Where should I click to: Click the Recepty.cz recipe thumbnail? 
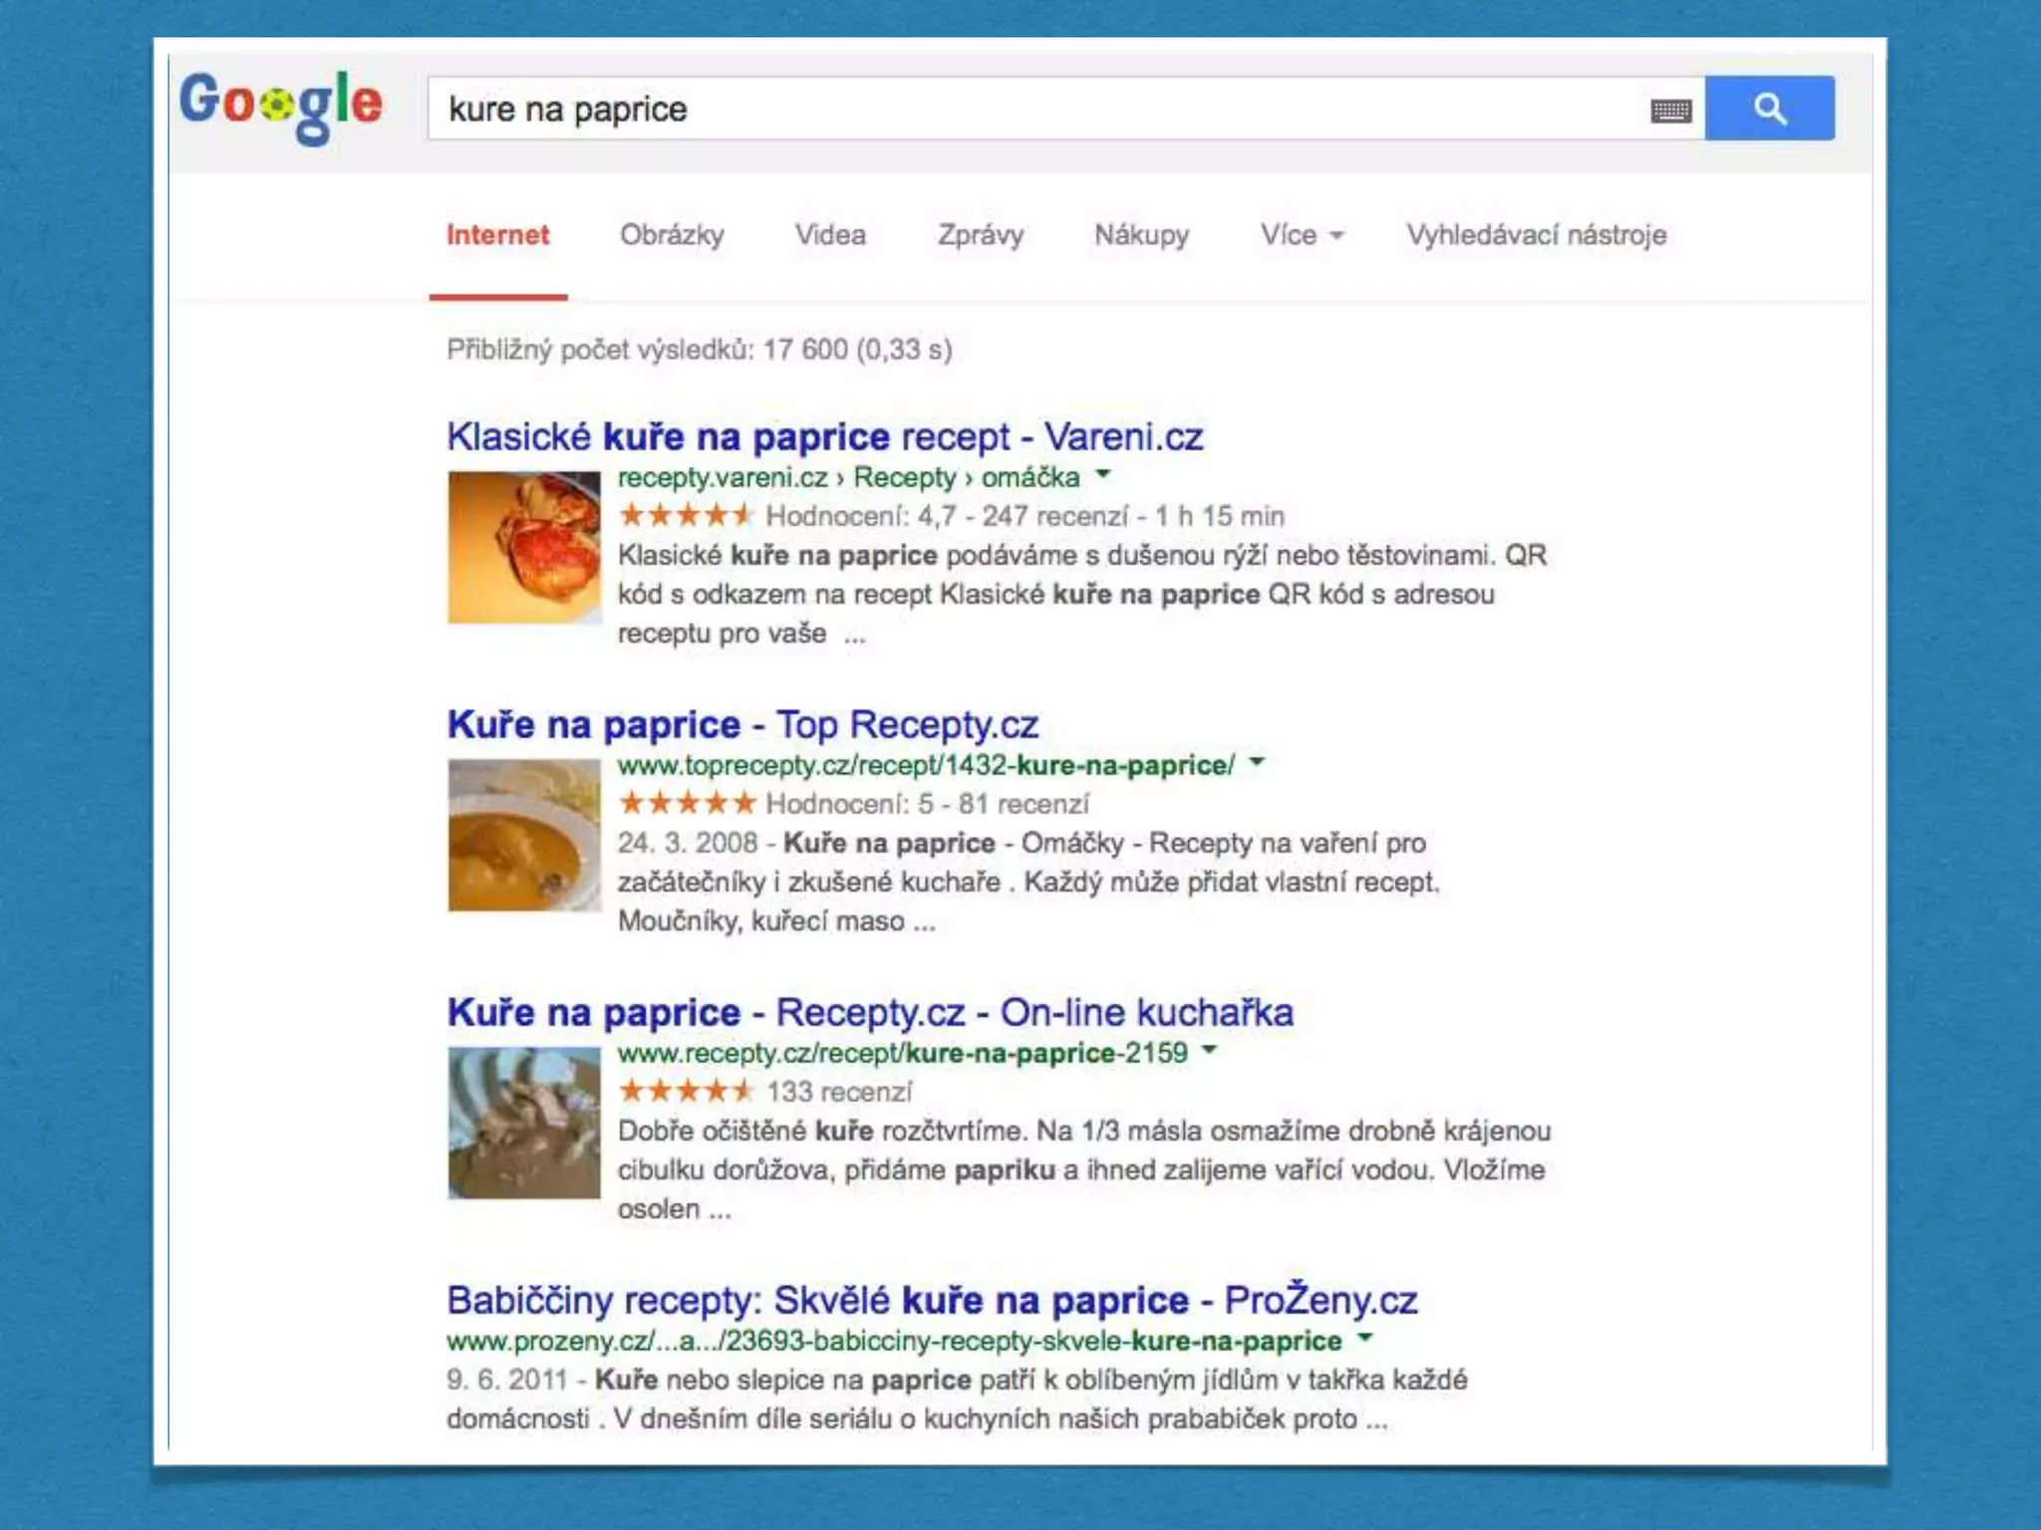[x=524, y=1123]
